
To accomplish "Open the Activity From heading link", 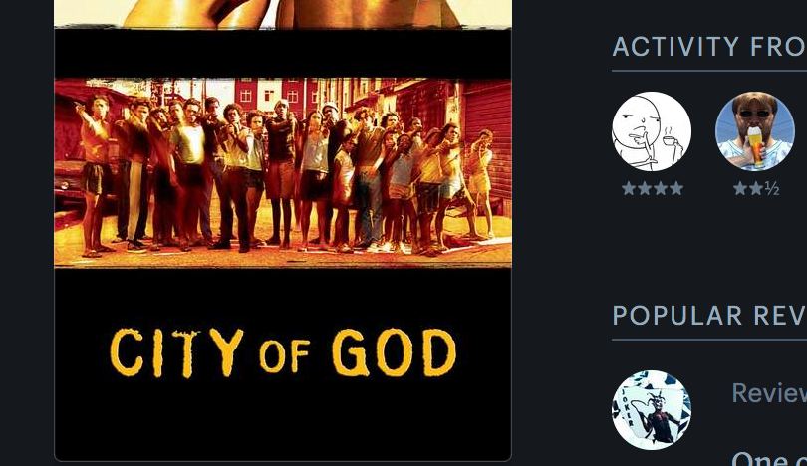I will tap(709, 47).
